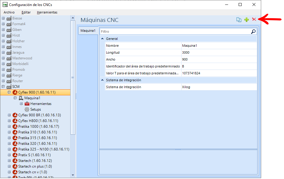Click the tree scroll down arrow

point(73,175)
